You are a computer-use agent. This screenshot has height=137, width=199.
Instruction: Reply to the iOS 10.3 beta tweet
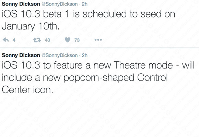click(x=6, y=40)
